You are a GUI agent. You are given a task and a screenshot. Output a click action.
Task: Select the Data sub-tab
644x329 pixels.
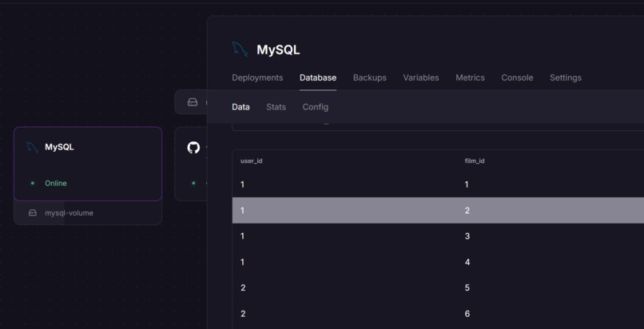click(241, 107)
